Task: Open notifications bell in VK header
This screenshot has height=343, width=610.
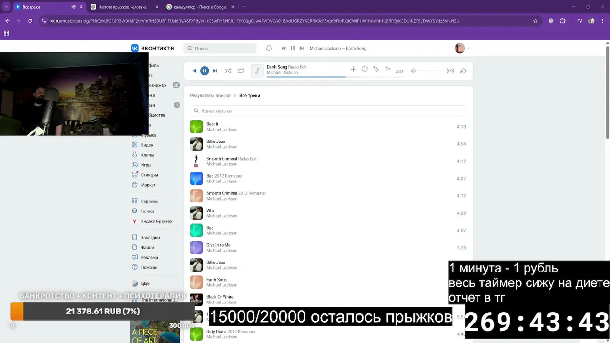Action: [269, 48]
